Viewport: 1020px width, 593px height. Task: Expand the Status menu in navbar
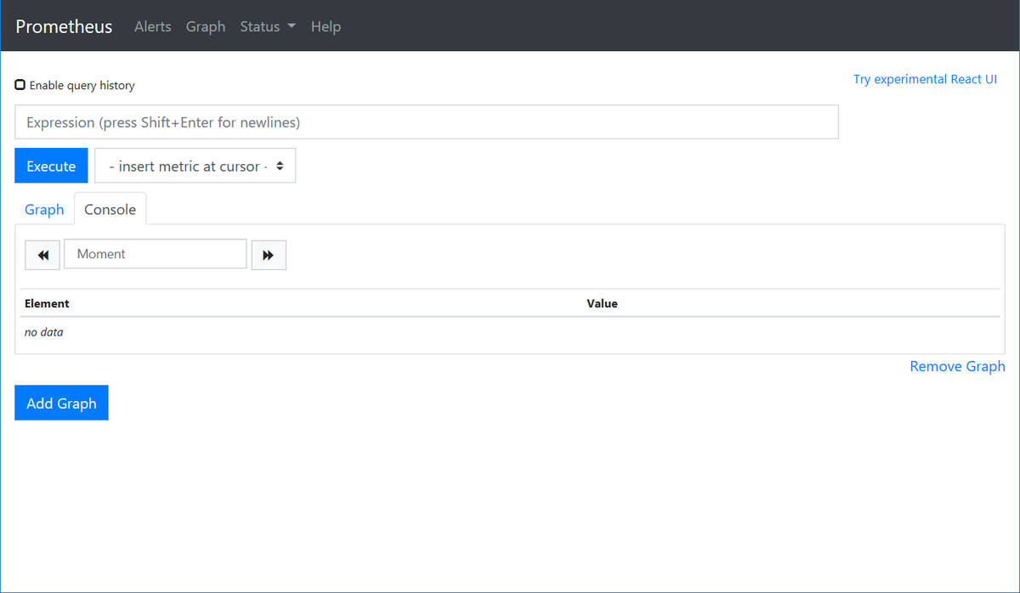(x=268, y=26)
